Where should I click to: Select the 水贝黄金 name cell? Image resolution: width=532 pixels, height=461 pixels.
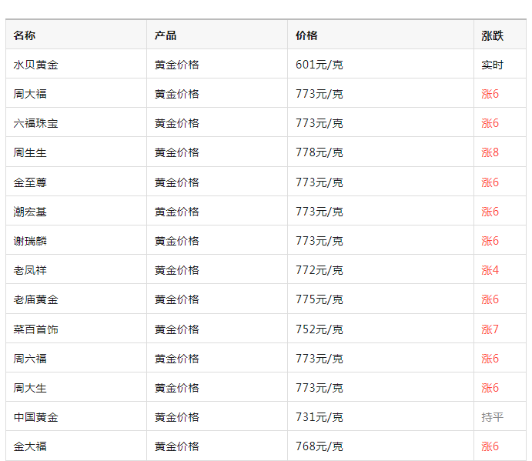(x=36, y=65)
